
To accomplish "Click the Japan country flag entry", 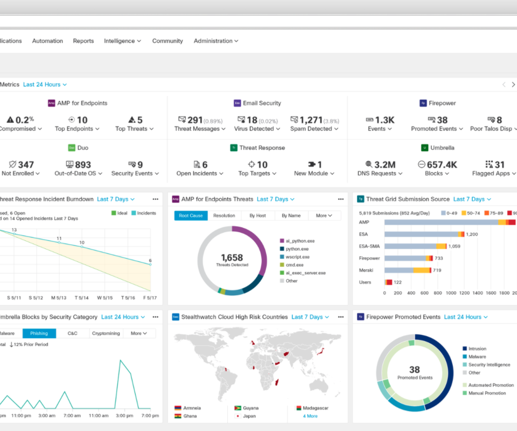I will [x=245, y=416].
